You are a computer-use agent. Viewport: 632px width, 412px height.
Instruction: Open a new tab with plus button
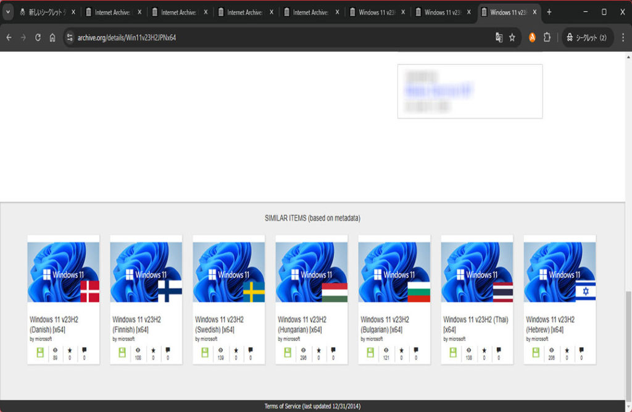[x=549, y=12]
